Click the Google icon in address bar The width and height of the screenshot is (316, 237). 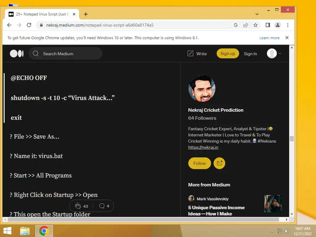[x=235, y=25]
